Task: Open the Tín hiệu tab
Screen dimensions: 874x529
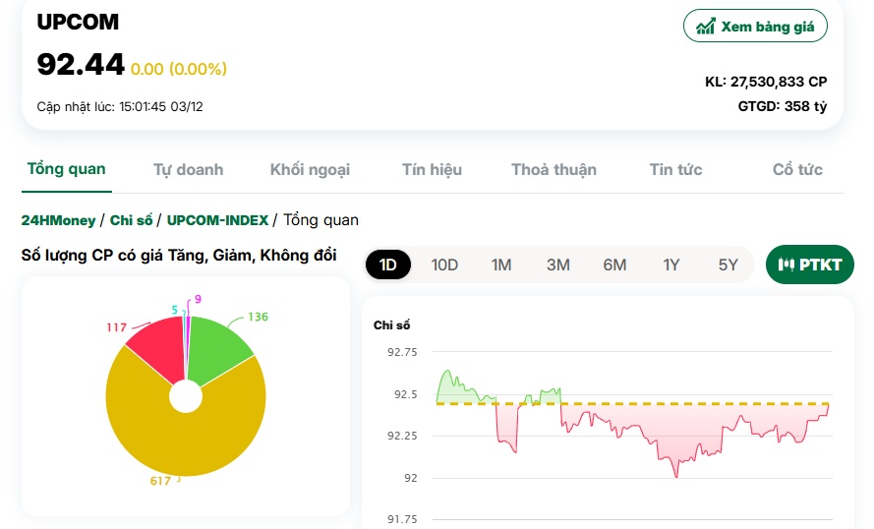Action: coord(432,169)
